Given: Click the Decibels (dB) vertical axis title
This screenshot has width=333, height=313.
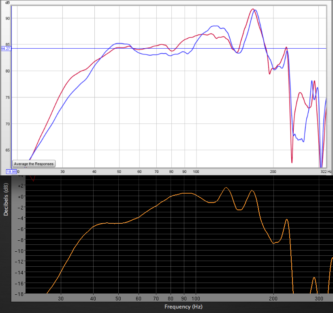Looking at the screenshot, I should (x=6, y=199).
